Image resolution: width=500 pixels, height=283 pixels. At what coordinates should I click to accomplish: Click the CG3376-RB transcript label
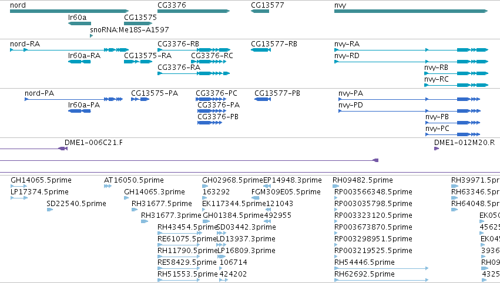[178, 44]
